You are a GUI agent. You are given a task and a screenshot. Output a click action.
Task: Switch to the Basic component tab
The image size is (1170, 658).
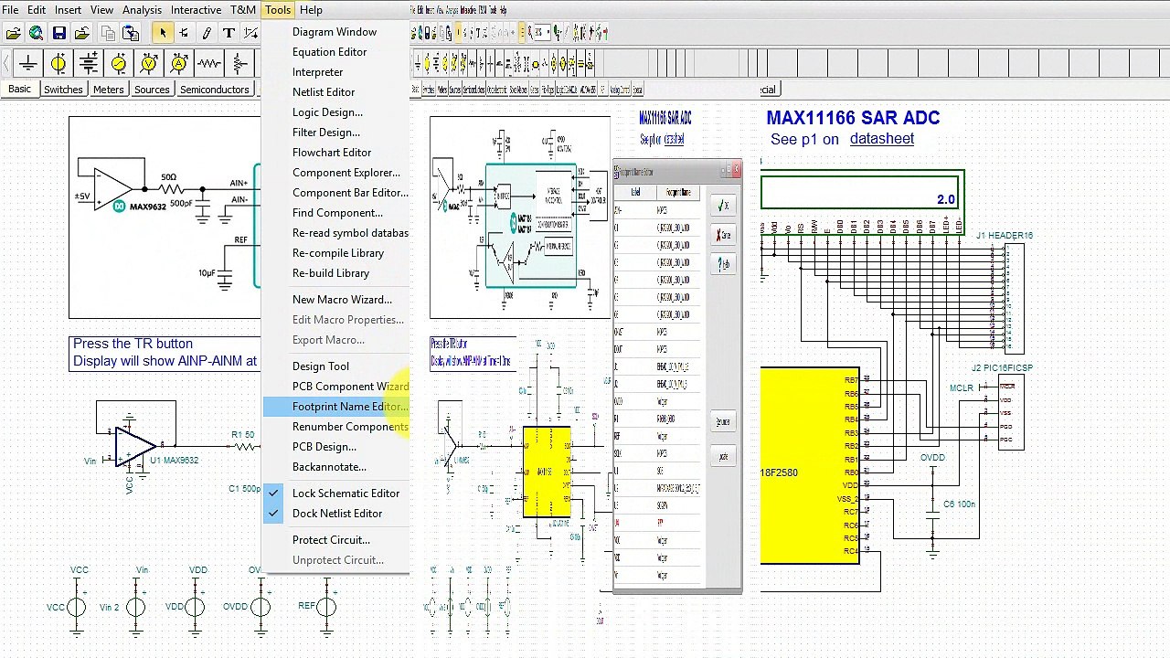pyautogui.click(x=19, y=90)
